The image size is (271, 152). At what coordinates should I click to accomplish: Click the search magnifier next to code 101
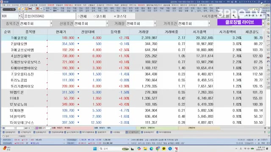point(22,16)
